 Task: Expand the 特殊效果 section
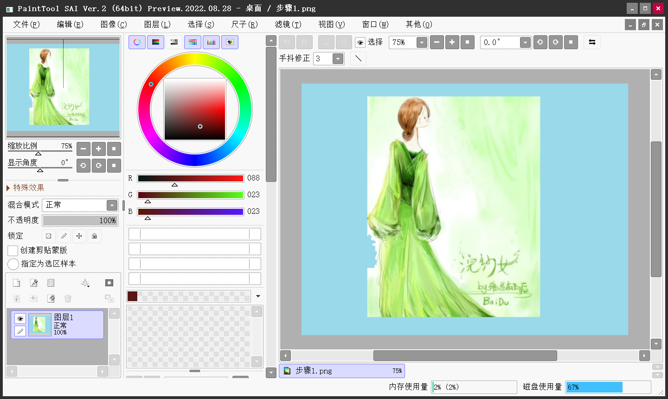[26, 188]
